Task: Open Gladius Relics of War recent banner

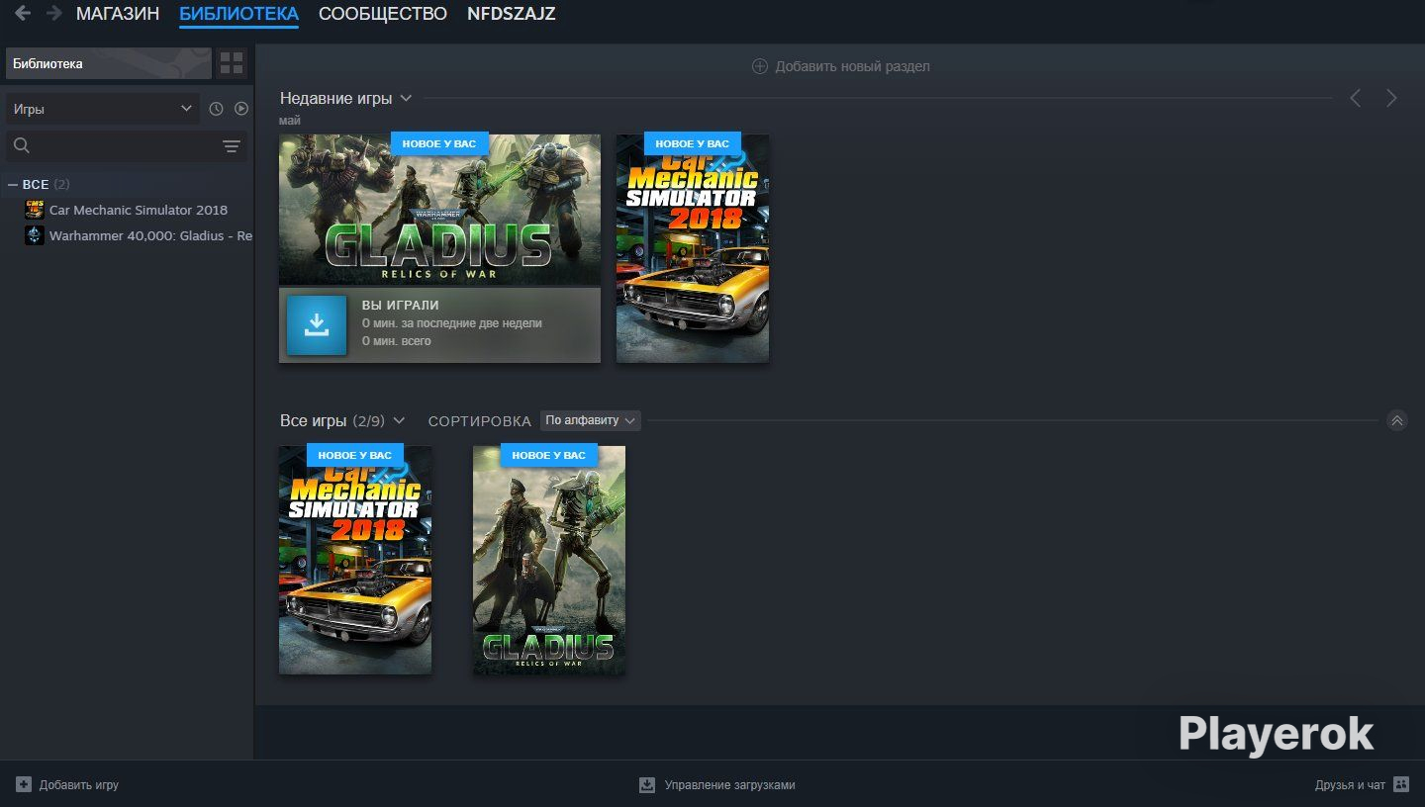Action: click(x=439, y=211)
